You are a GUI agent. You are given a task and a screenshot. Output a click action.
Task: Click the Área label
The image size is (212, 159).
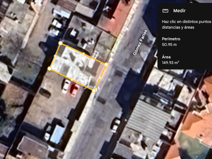pos(166,57)
